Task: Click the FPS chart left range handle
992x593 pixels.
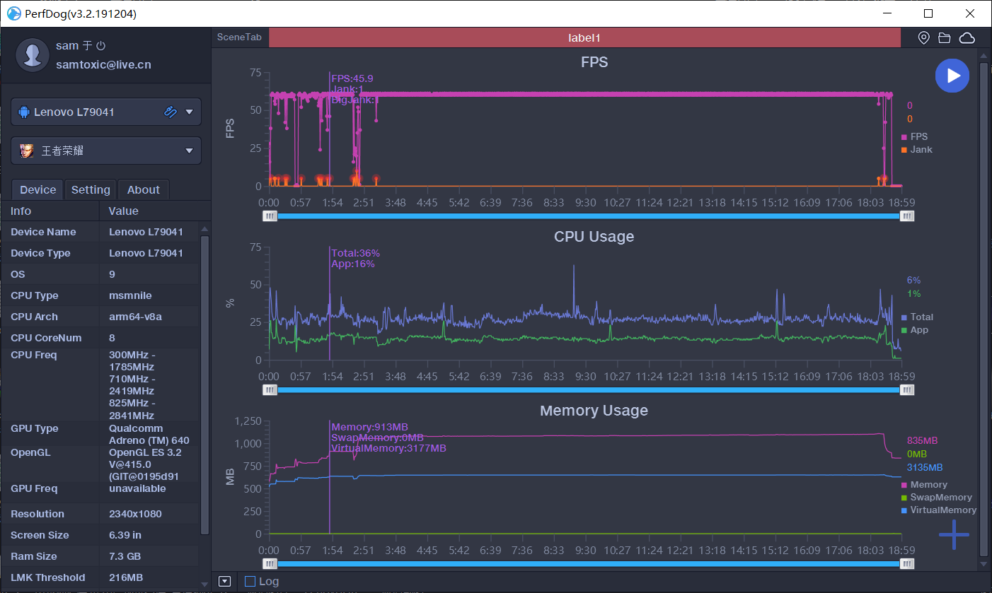Action: tap(270, 216)
